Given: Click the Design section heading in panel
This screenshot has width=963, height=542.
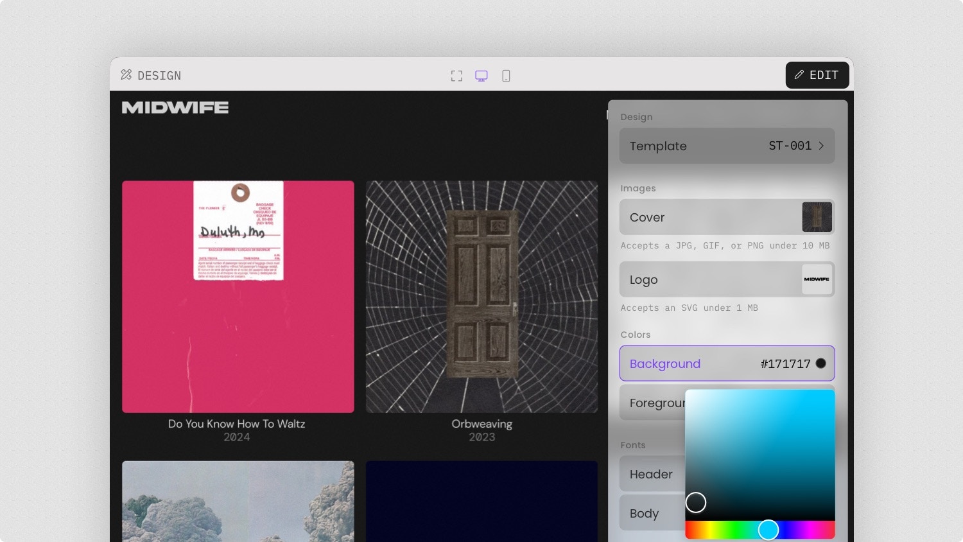Looking at the screenshot, I should click(636, 117).
